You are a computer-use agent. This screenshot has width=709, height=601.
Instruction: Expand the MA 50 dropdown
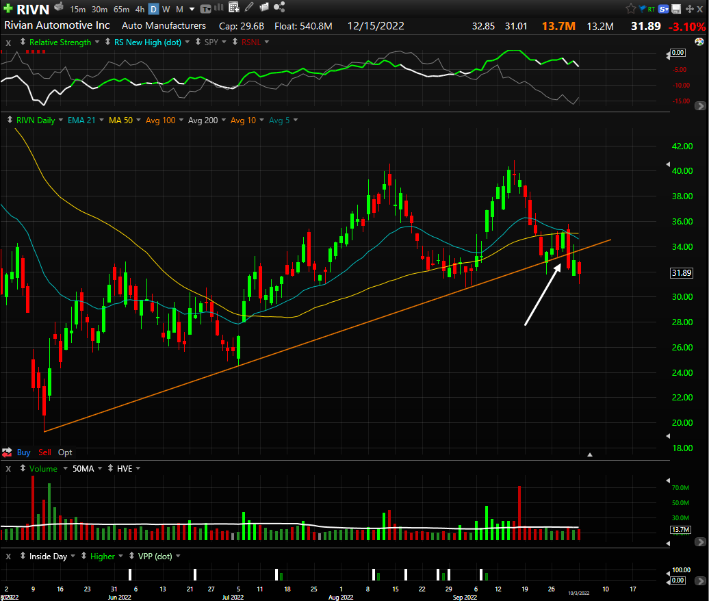pos(138,120)
